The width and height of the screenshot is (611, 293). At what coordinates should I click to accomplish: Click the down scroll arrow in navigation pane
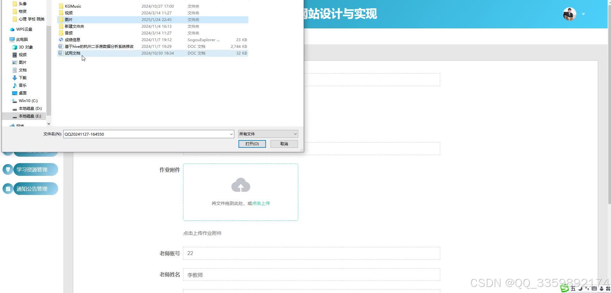49,124
